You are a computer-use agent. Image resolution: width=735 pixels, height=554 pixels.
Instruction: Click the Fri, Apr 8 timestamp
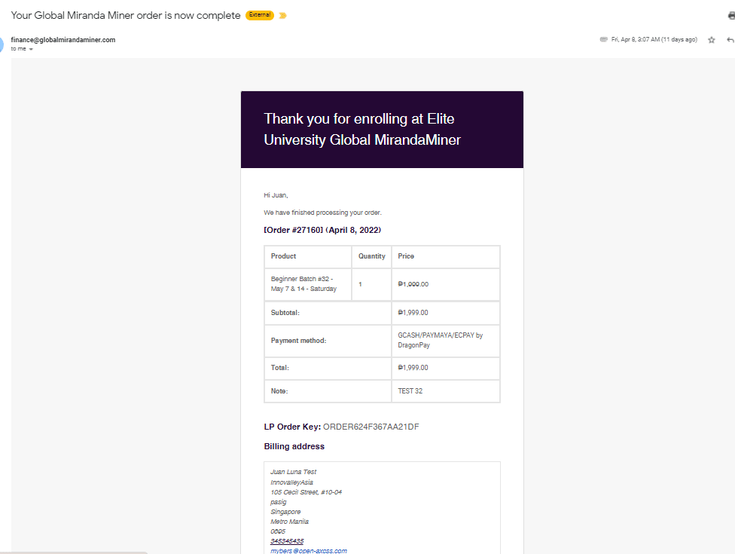(x=654, y=39)
